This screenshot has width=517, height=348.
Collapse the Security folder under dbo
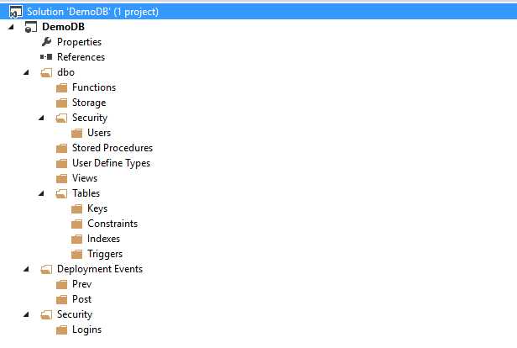(41, 118)
